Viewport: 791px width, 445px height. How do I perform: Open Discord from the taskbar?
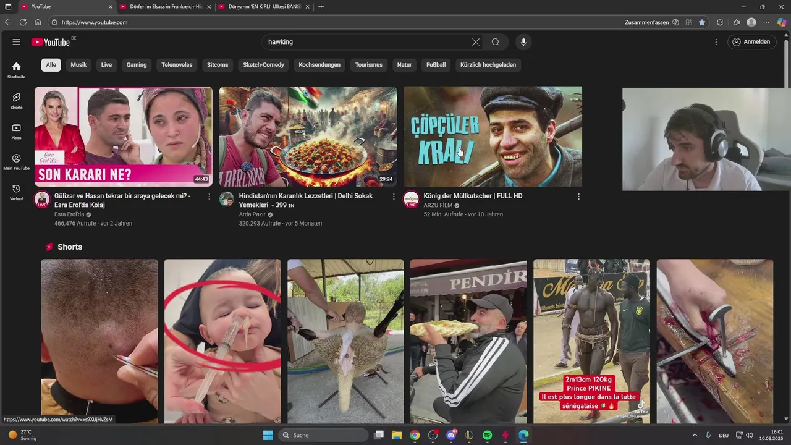[x=451, y=435]
